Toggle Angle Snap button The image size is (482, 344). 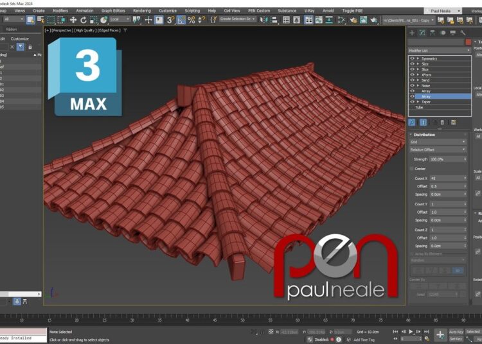click(x=181, y=20)
